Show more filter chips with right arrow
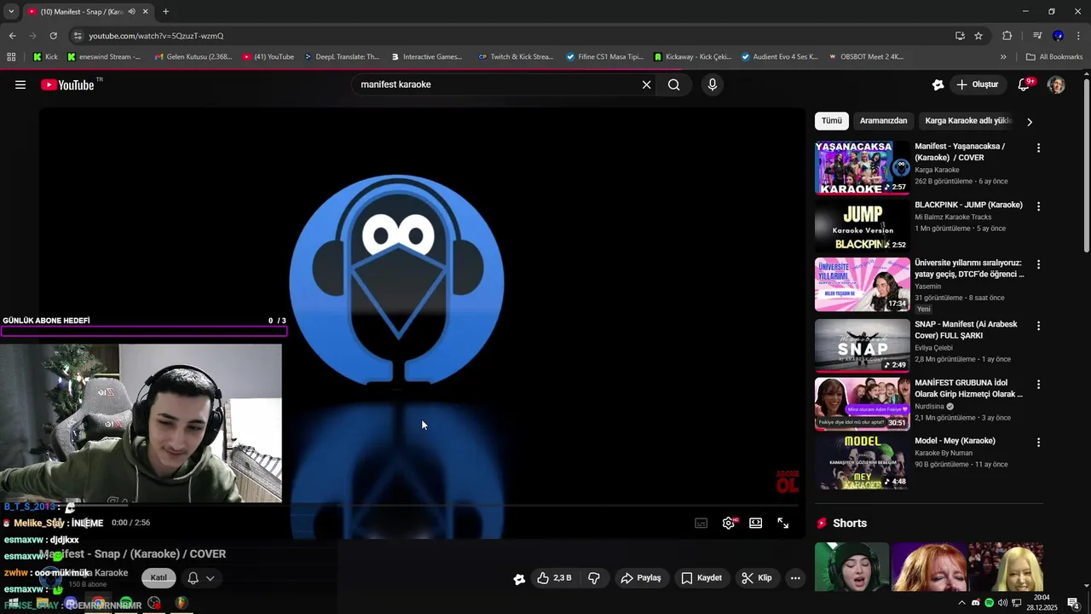Viewport: 1091px width, 614px height. point(1029,122)
